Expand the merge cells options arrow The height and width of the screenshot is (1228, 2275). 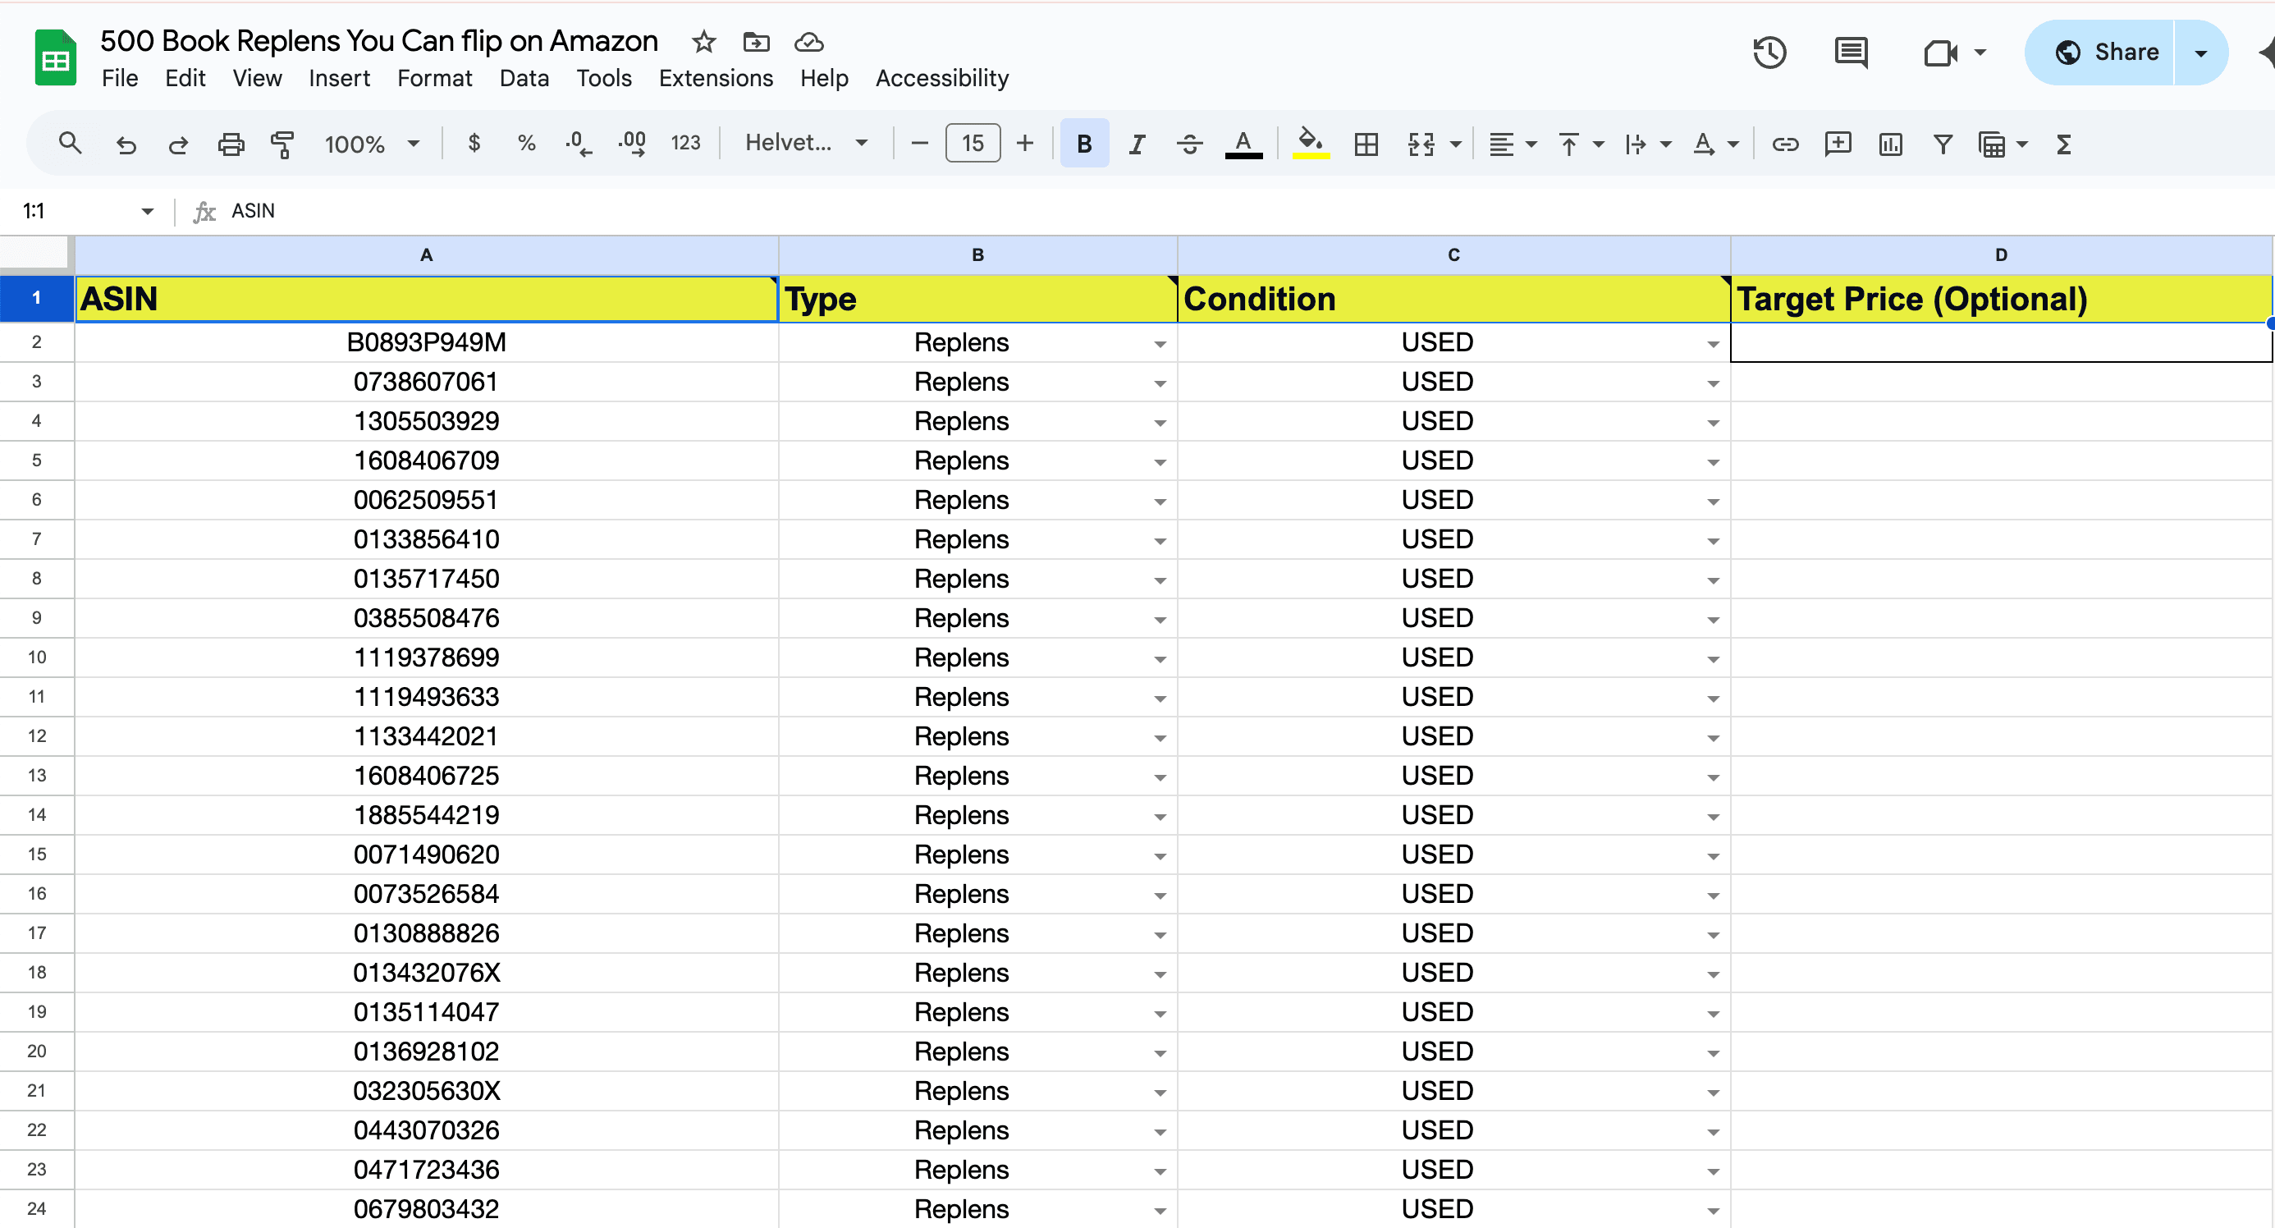(x=1455, y=144)
